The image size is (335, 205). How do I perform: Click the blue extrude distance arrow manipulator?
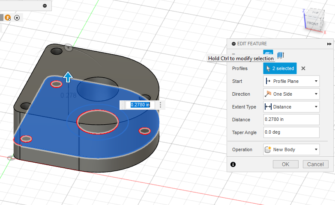(68, 77)
